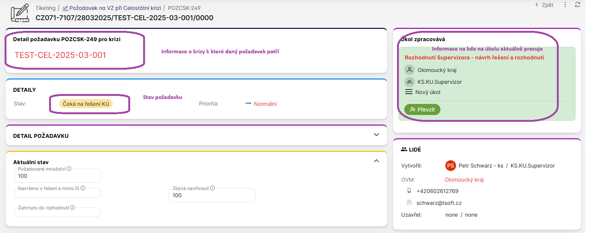
Task: Click info icon next to Zbývá navrhnout
Action: [212, 188]
